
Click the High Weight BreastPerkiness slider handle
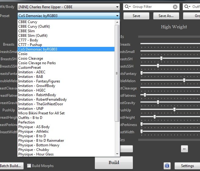coord(142,124)
